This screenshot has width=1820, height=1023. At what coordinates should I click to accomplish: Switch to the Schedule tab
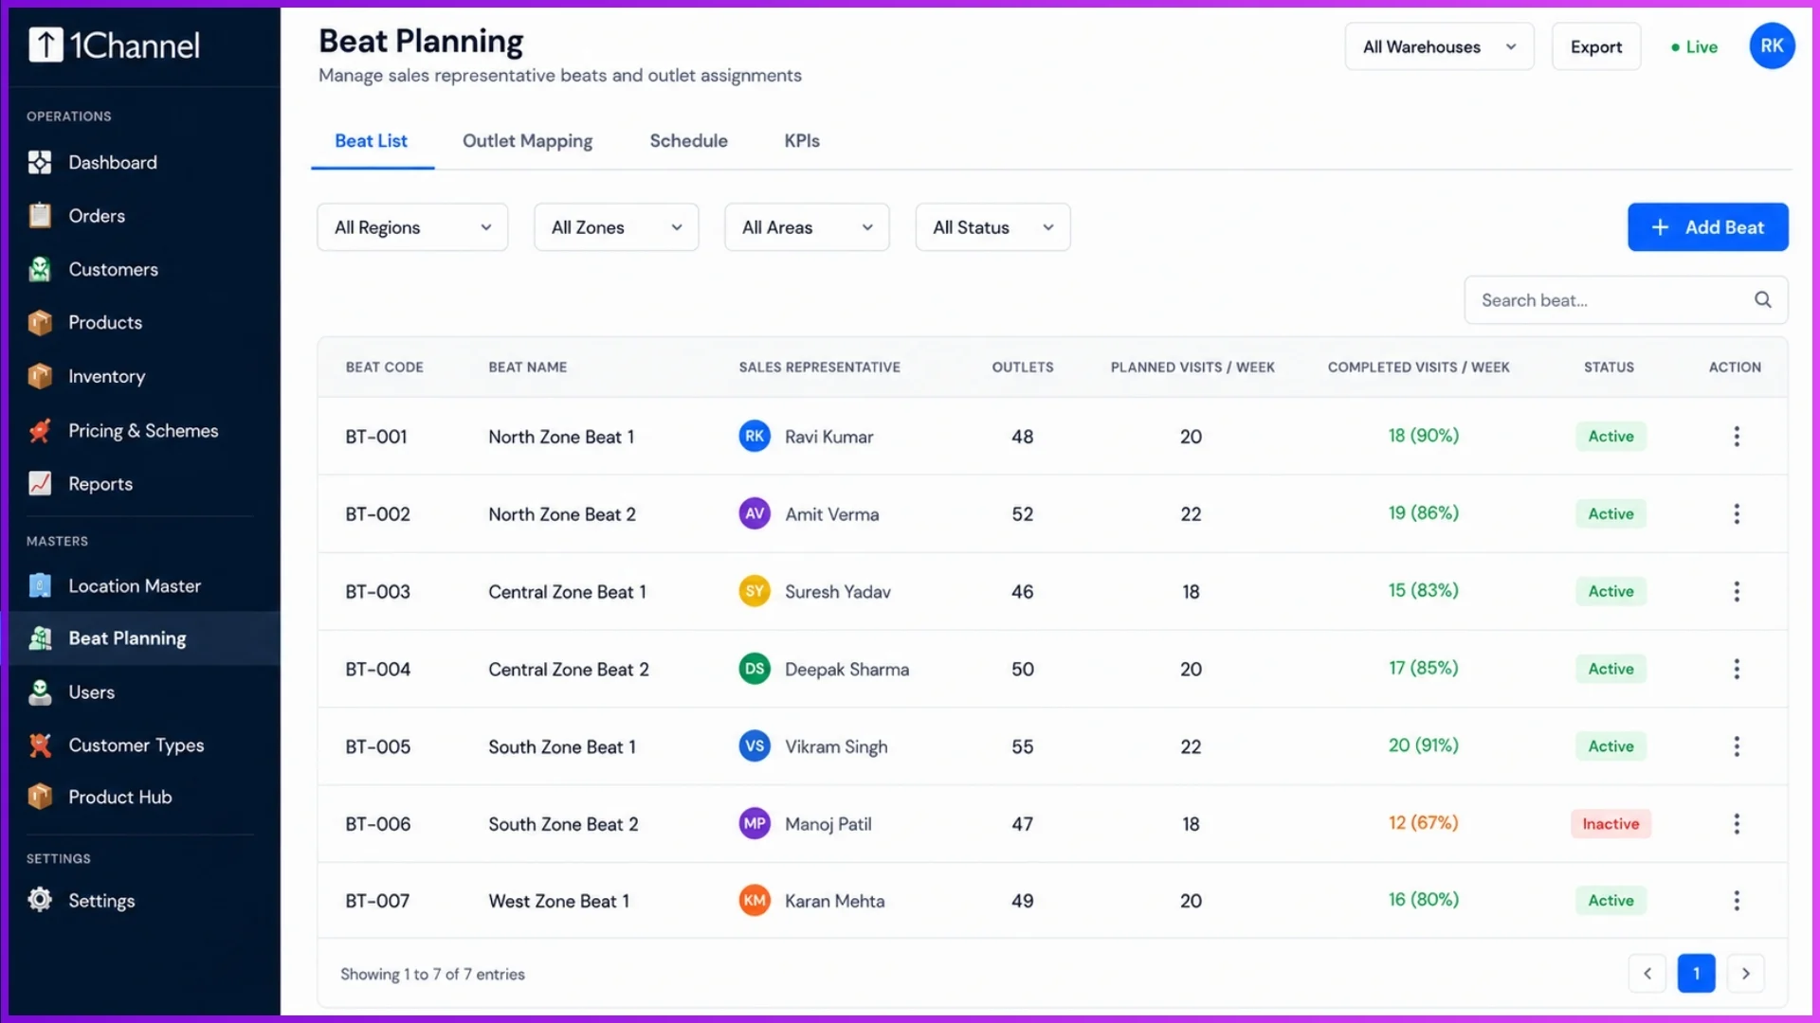tap(688, 141)
